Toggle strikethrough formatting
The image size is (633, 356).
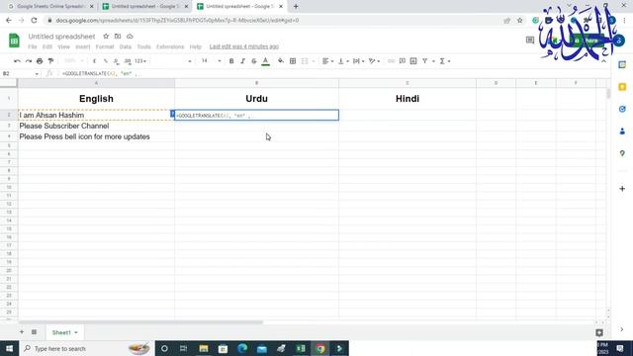click(x=254, y=61)
